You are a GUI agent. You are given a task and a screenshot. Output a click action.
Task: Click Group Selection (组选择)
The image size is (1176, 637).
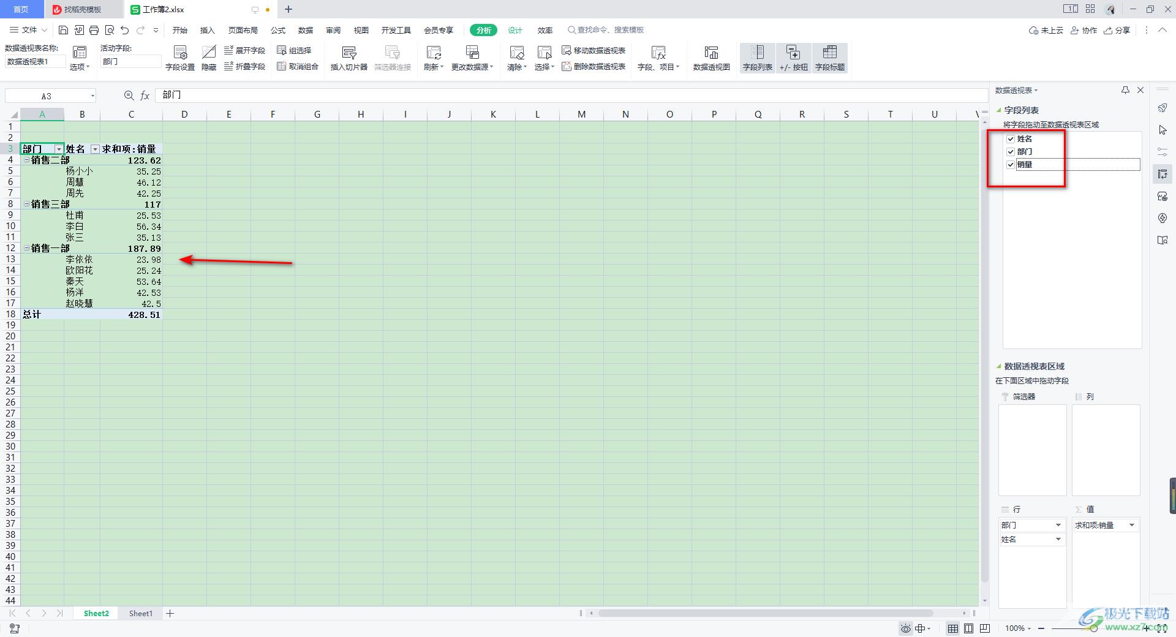coord(295,50)
